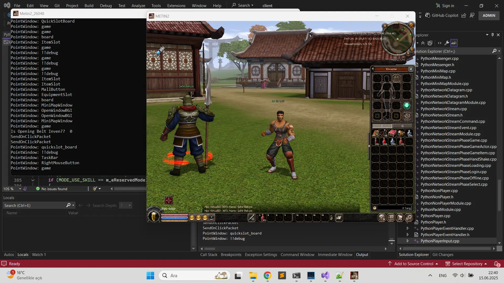This screenshot has width=504, height=283.
Task: Click the Statü Geliştir red plus button
Action: coord(169,201)
